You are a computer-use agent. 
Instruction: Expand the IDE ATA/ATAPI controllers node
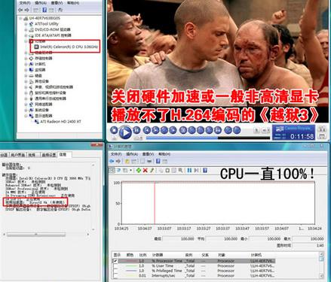pos(26,35)
